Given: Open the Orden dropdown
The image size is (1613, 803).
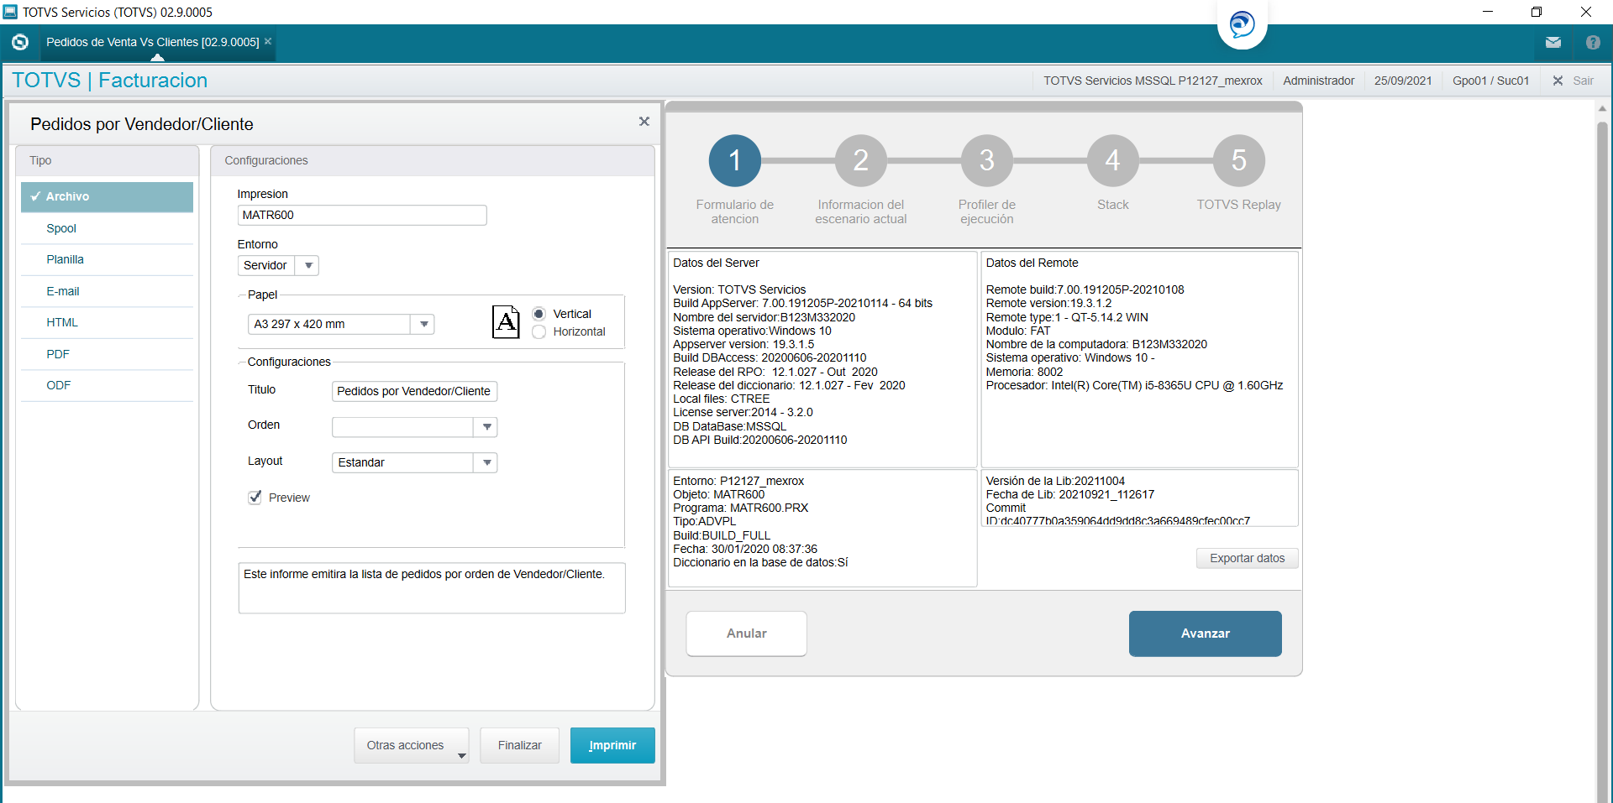Looking at the screenshot, I should pyautogui.click(x=487, y=427).
